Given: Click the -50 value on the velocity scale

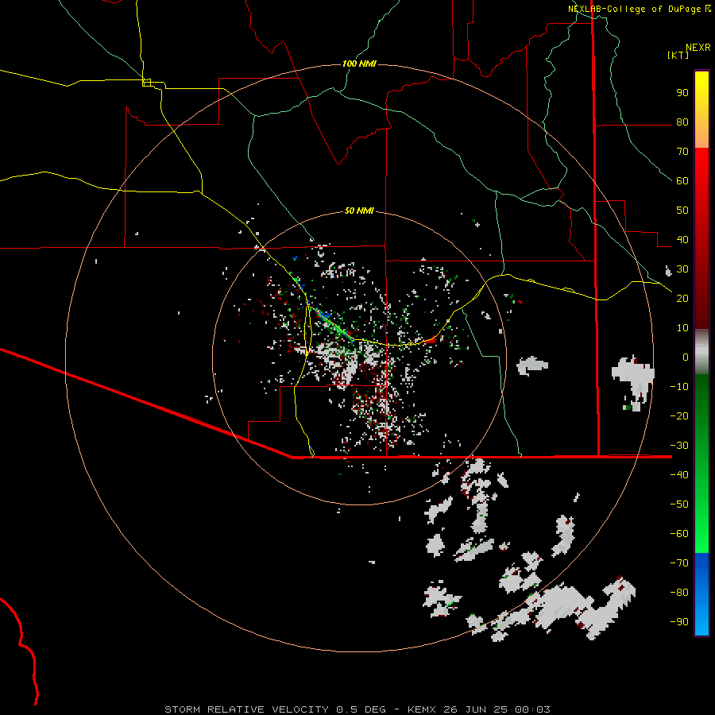Looking at the screenshot, I should coord(679,504).
